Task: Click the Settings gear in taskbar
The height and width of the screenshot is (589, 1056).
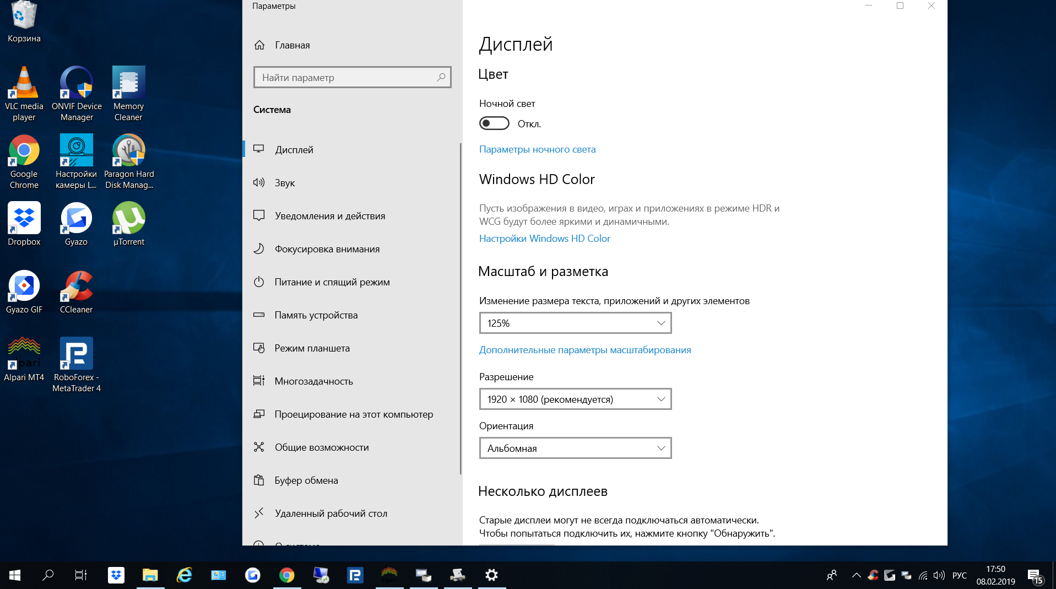Action: [491, 575]
